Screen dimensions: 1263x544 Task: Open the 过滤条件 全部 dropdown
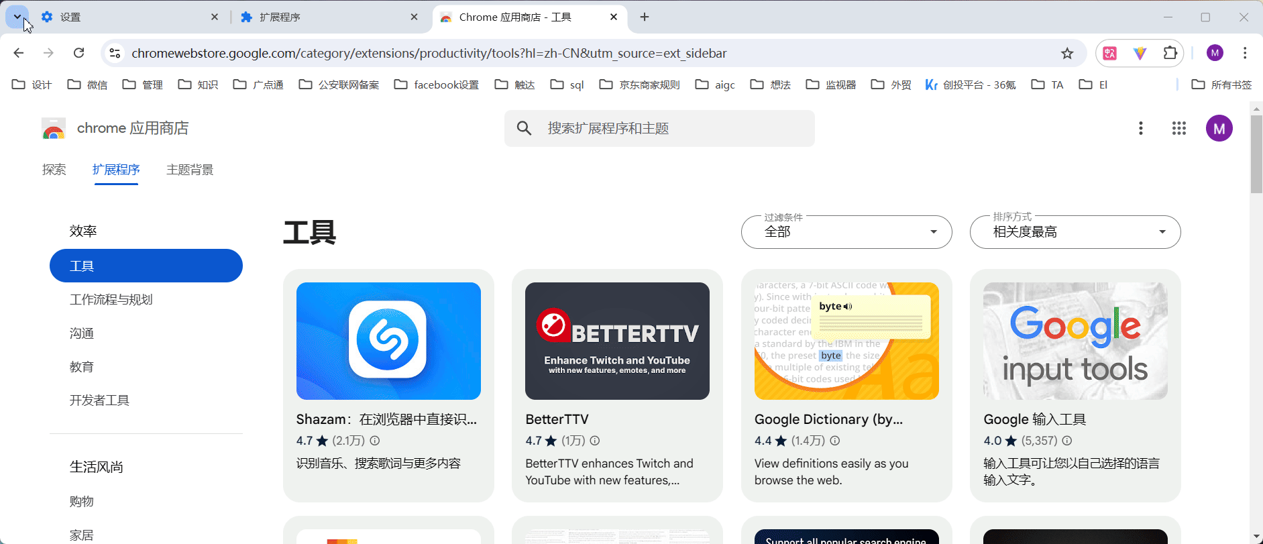[846, 232]
